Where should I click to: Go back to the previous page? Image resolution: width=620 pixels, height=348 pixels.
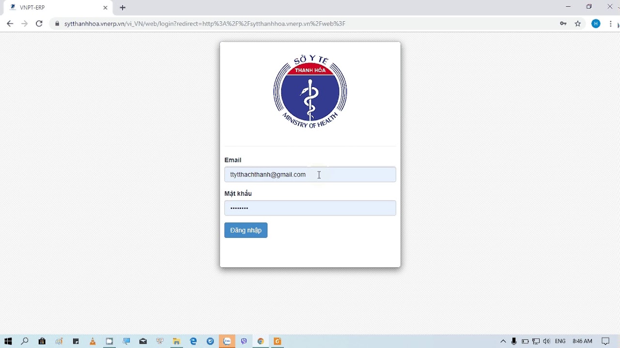coord(10,24)
